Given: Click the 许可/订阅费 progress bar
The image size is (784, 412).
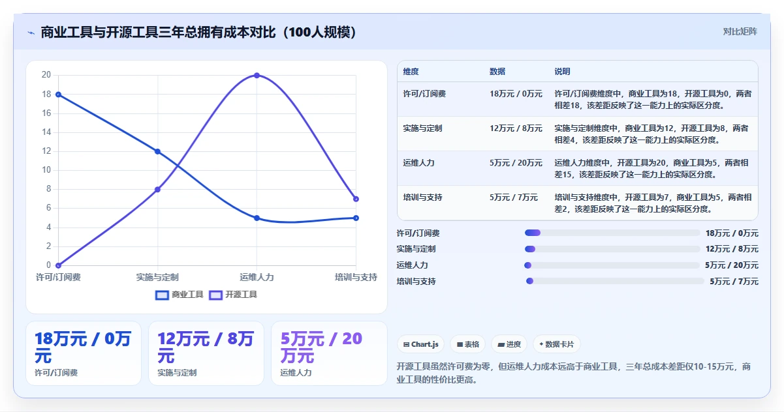Looking at the screenshot, I should click(x=612, y=233).
